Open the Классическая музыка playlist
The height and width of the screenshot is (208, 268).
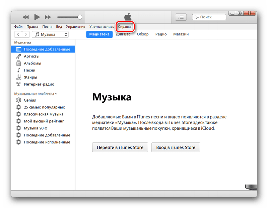[43, 114]
